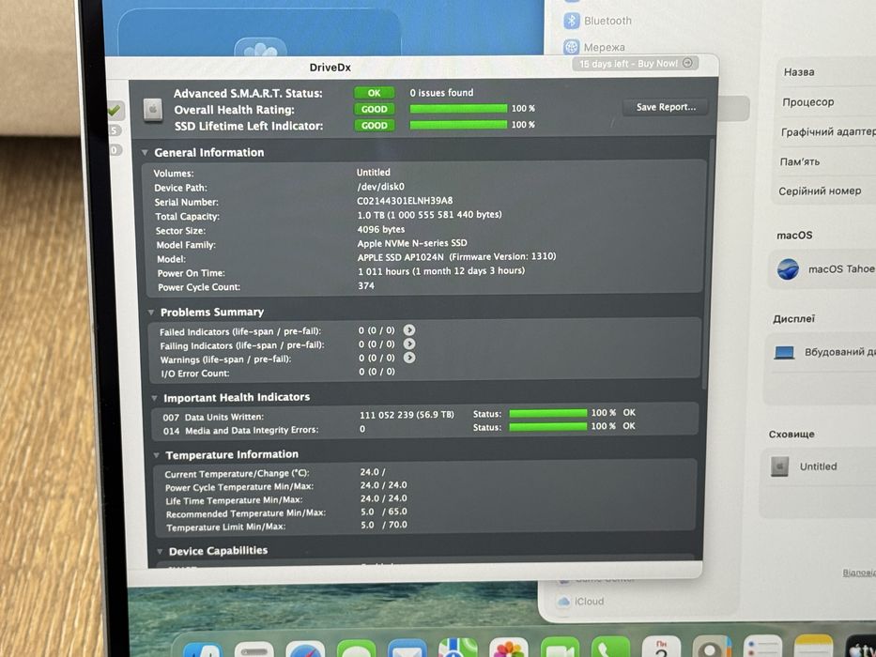Open Phone app from the Dock
876x657 pixels.
pyautogui.click(x=610, y=647)
